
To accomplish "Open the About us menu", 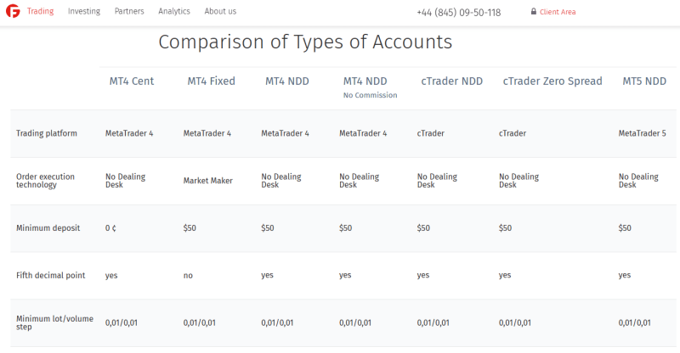I will pyautogui.click(x=220, y=11).
